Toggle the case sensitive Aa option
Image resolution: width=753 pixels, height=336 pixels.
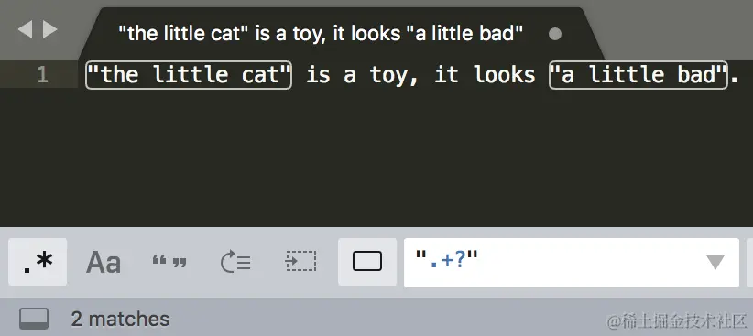tap(104, 263)
